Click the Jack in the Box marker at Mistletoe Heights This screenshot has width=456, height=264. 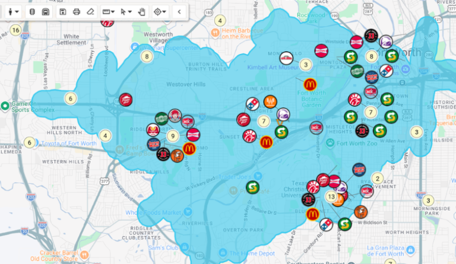(x=316, y=128)
